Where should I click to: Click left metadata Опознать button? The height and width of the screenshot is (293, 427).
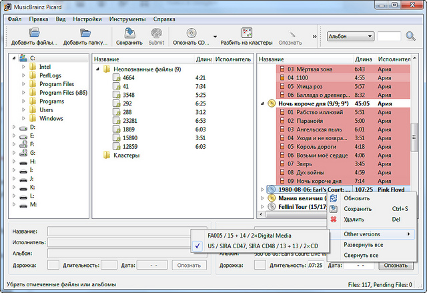189,265
